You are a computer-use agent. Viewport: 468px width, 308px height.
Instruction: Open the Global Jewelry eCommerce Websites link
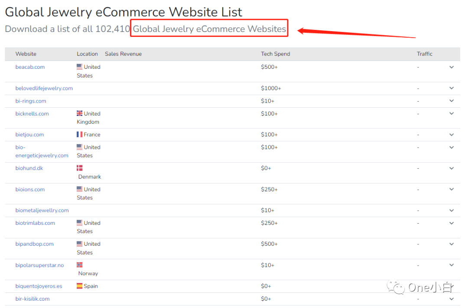click(209, 29)
